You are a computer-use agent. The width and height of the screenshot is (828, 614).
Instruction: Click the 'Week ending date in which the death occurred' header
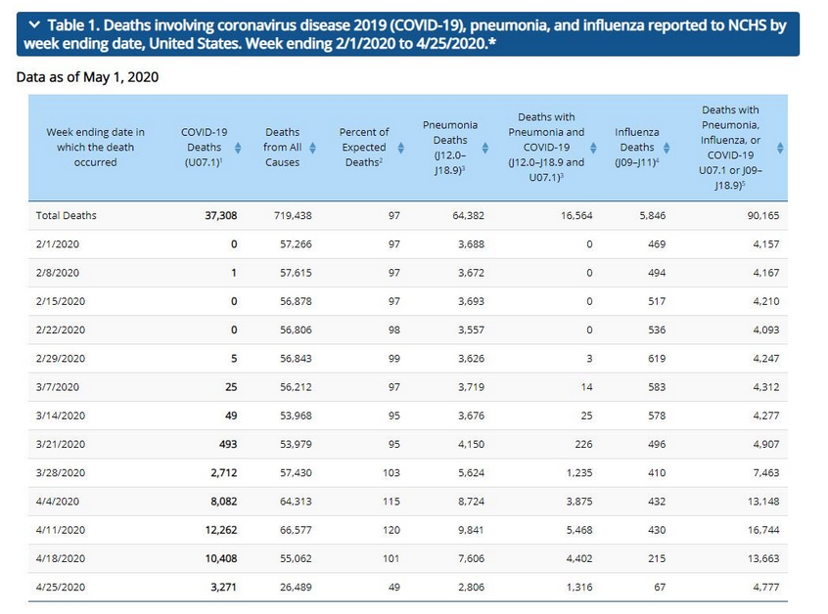click(x=95, y=148)
